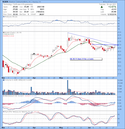
Task: Click the horizontal blue resistance line near 21
Action: pyautogui.click(x=105, y=45)
